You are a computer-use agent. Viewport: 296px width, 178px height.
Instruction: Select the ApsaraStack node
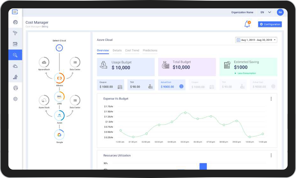click(44, 62)
